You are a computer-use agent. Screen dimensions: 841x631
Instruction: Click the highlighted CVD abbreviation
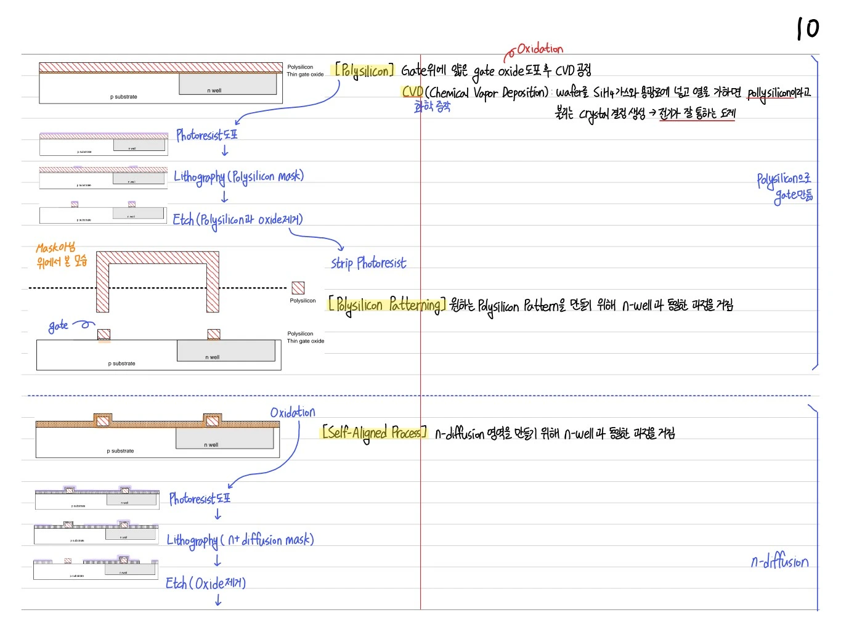pos(412,92)
